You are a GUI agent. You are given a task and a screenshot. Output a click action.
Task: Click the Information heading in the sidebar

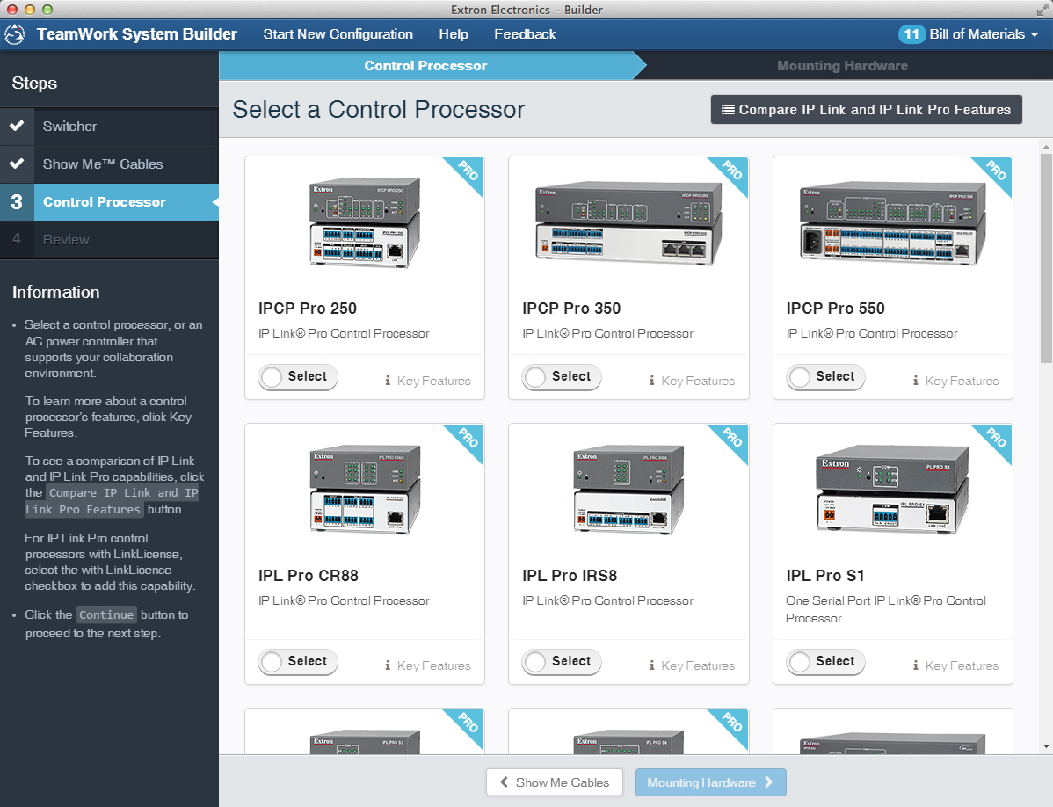click(55, 292)
